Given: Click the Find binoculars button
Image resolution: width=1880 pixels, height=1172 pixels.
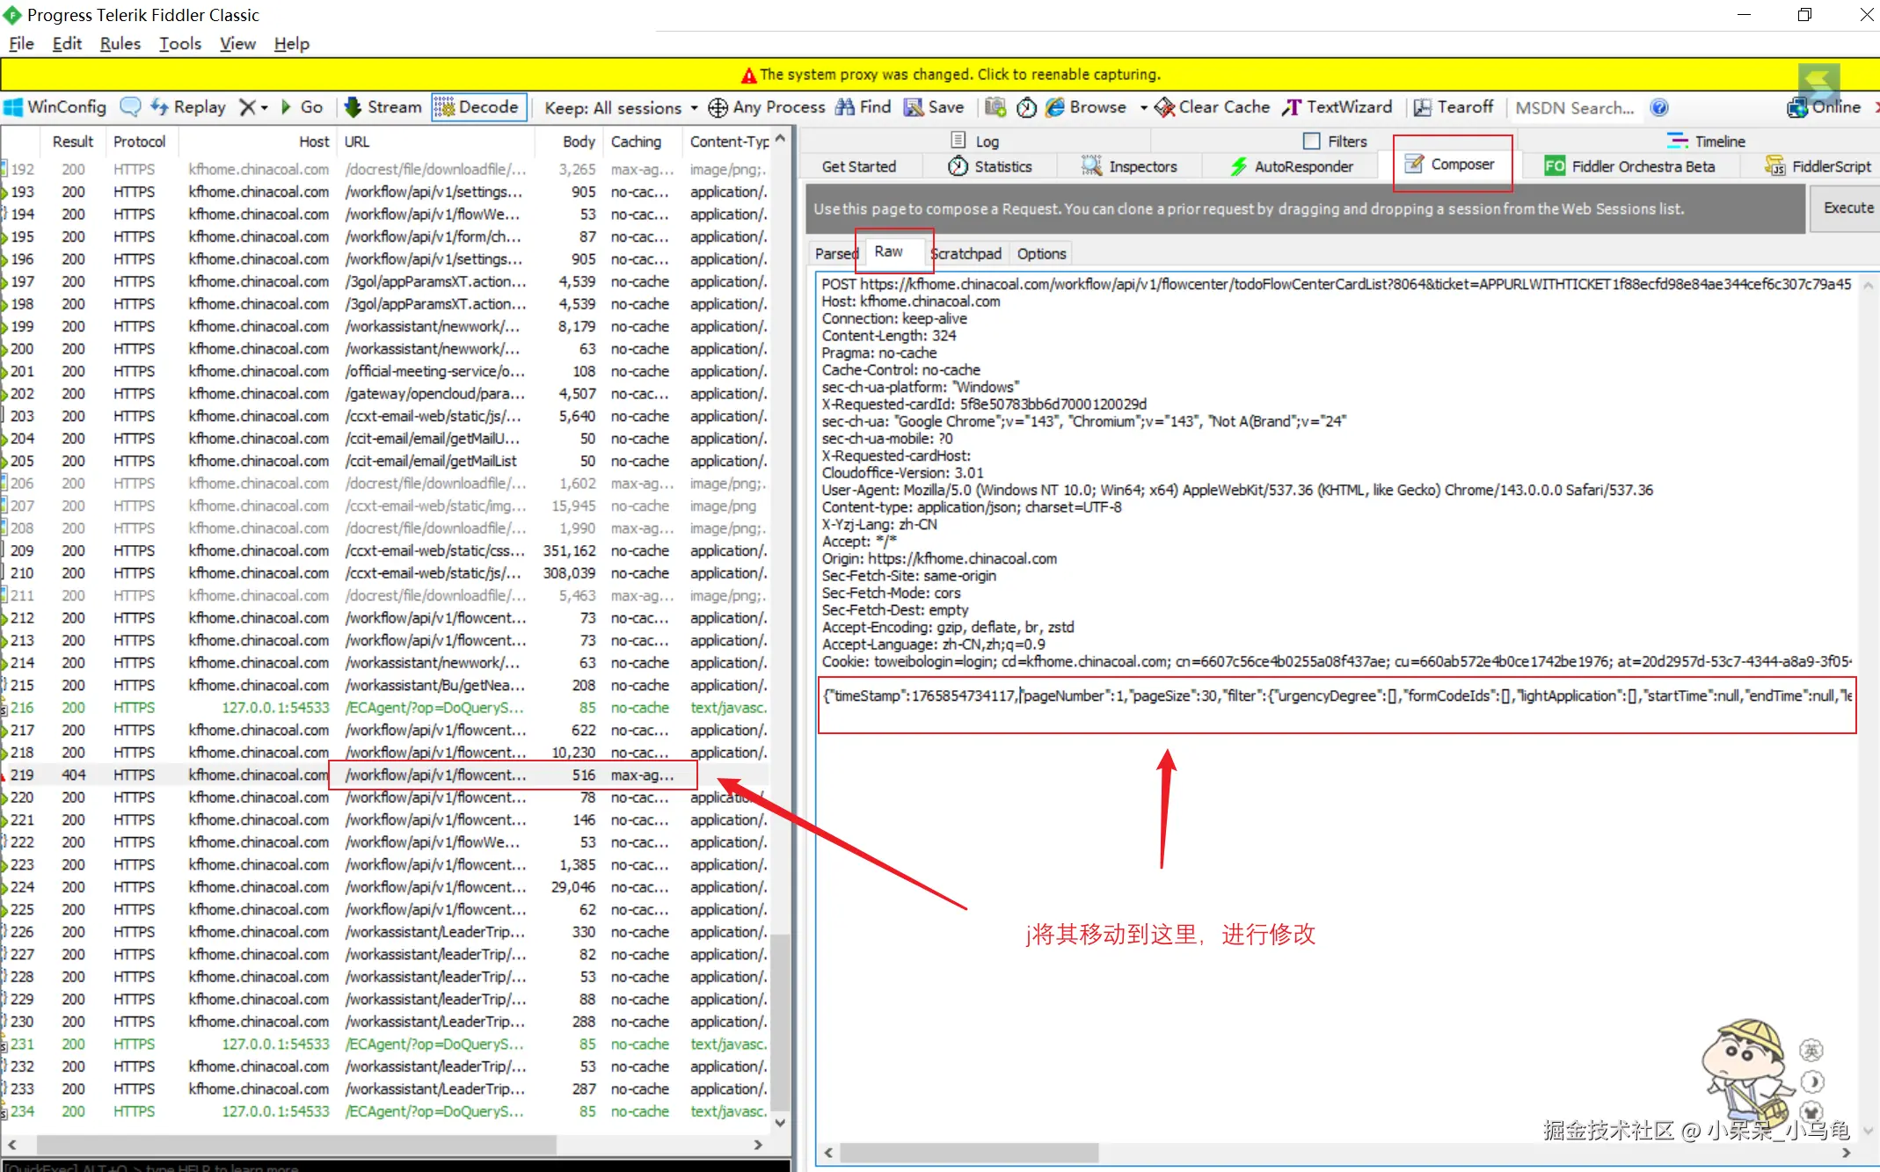Looking at the screenshot, I should [x=863, y=107].
